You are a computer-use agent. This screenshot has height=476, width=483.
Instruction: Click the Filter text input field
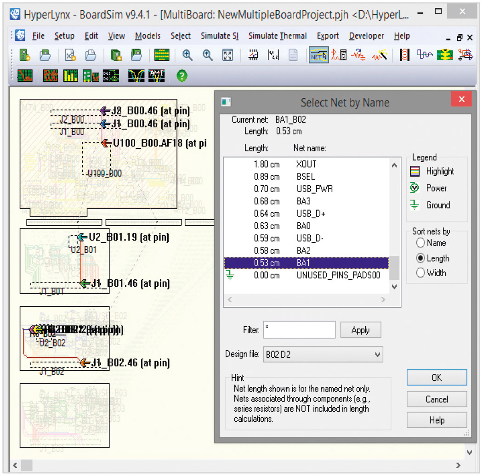tap(299, 330)
